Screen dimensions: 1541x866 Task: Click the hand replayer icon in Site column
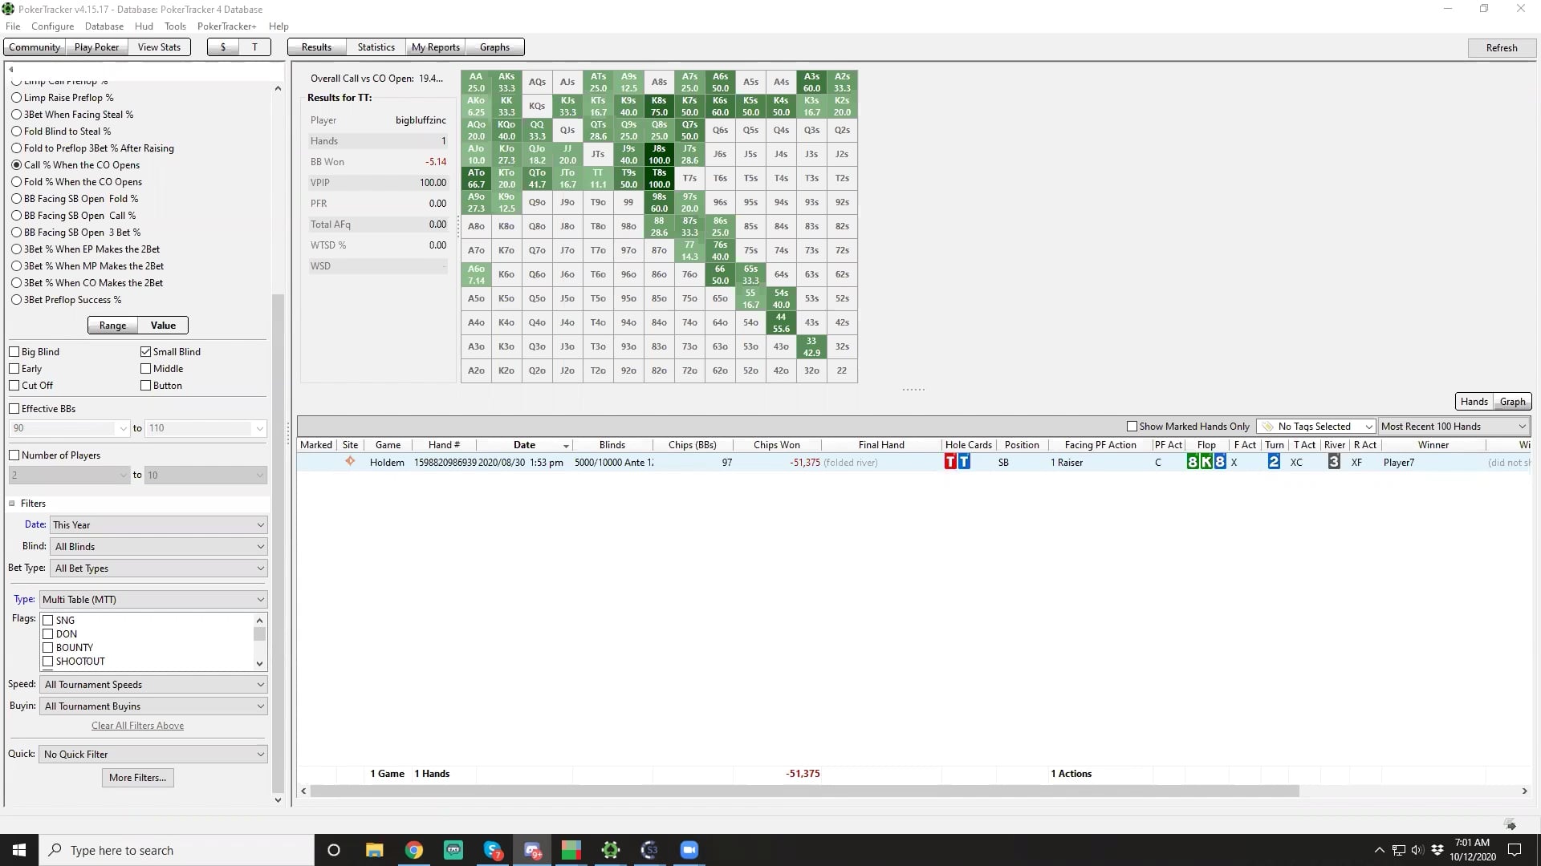coord(350,462)
